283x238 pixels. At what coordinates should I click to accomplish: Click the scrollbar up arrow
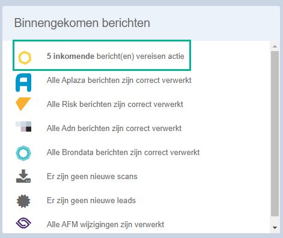click(275, 46)
